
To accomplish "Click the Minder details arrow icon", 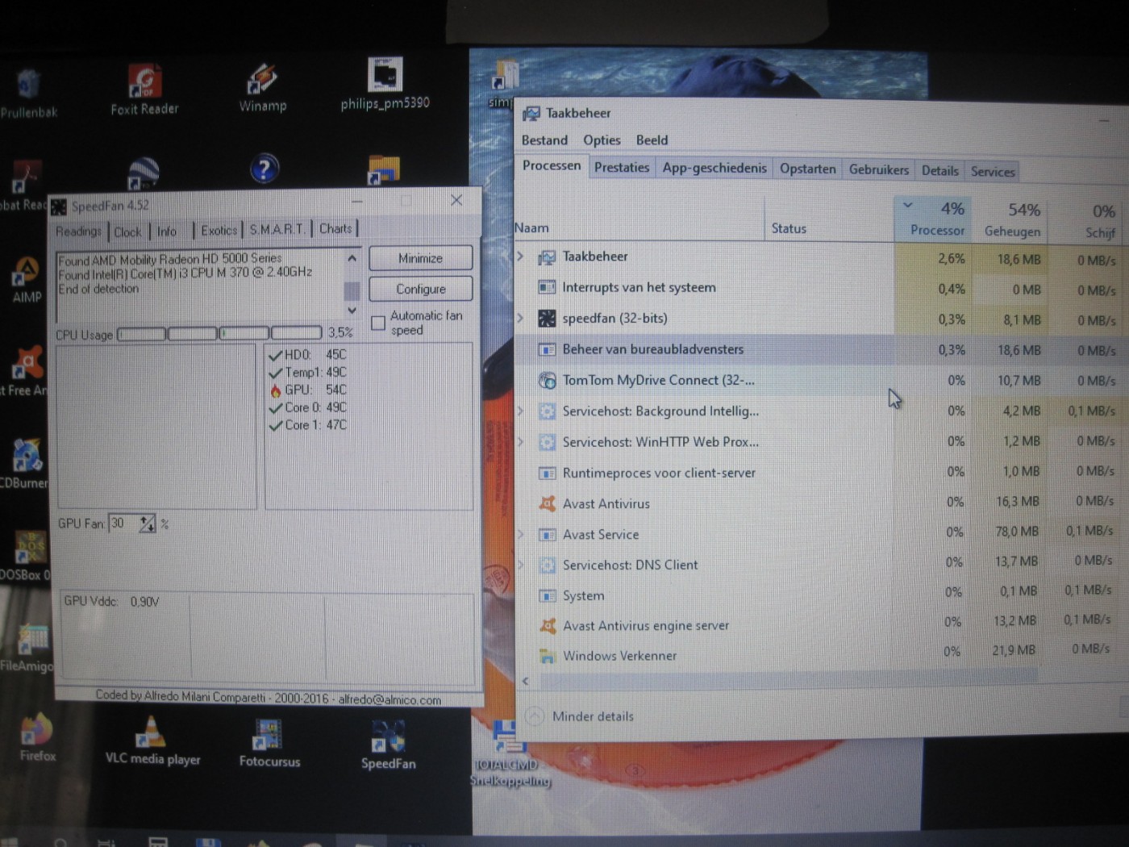I will [x=534, y=716].
